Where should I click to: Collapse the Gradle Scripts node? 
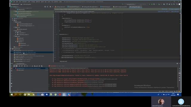pos(11,49)
